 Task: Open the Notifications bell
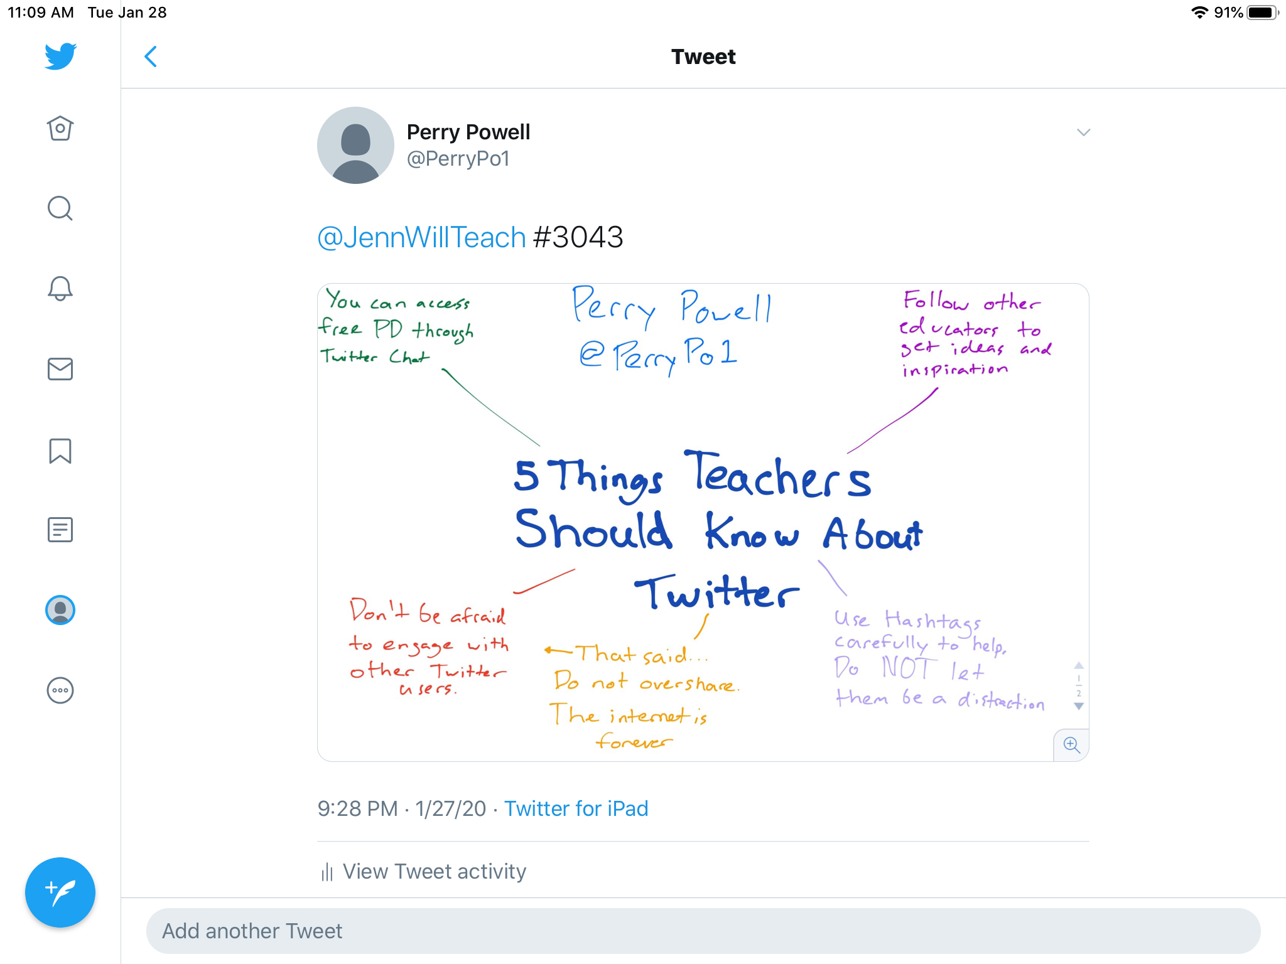pos(60,289)
